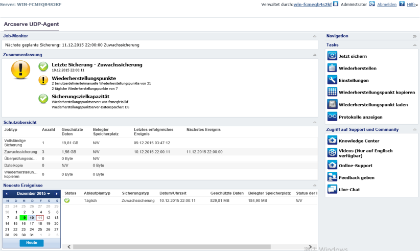This screenshot has width=420, height=251.
Task: Click the Sicherungstyp column header
Action: tap(135, 193)
